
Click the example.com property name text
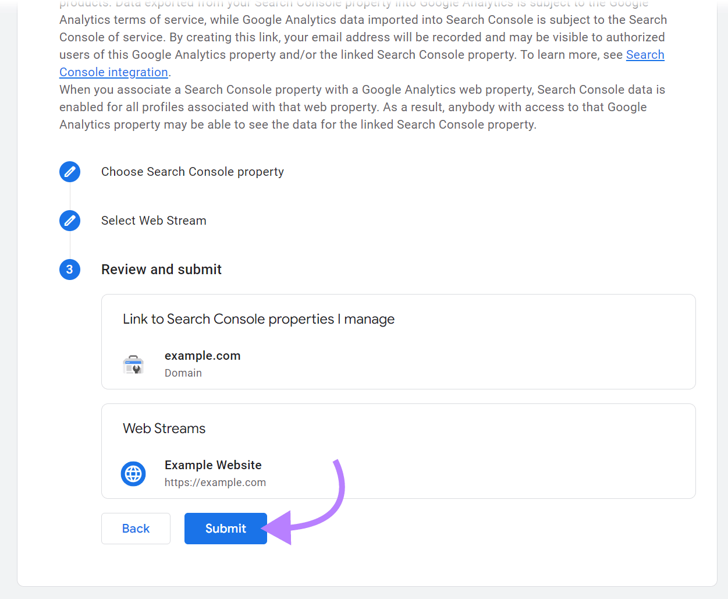pyautogui.click(x=203, y=356)
